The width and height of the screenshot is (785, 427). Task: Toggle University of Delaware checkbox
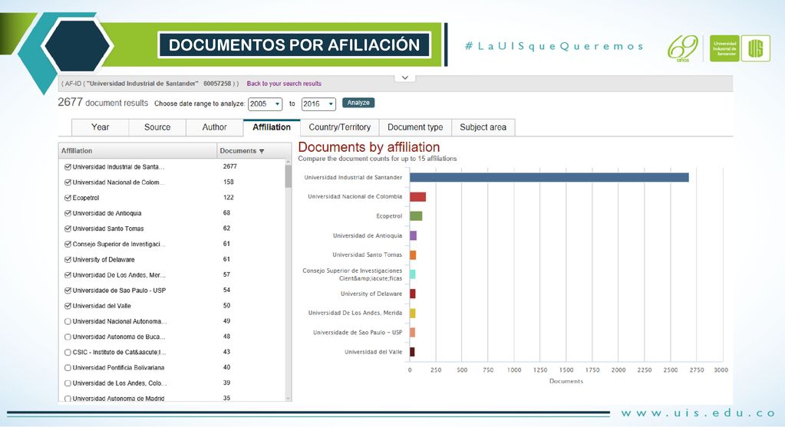pyautogui.click(x=68, y=260)
